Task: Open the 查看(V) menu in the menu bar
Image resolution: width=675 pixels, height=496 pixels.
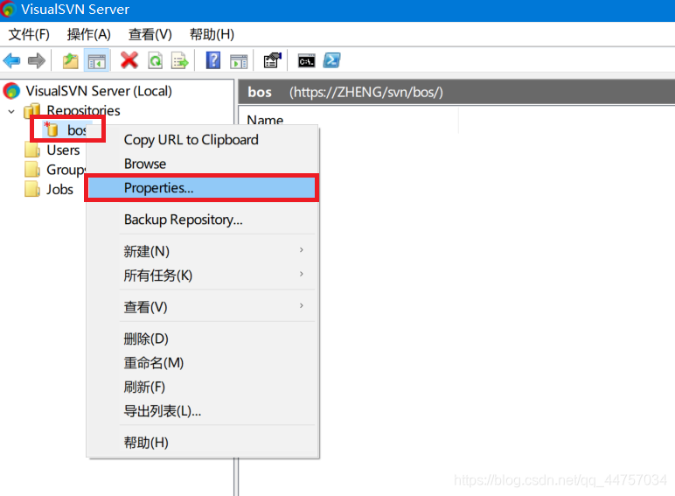Action: (150, 34)
